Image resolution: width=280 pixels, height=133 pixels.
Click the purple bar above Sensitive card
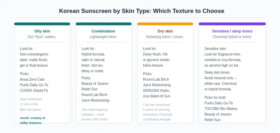[232, 24]
